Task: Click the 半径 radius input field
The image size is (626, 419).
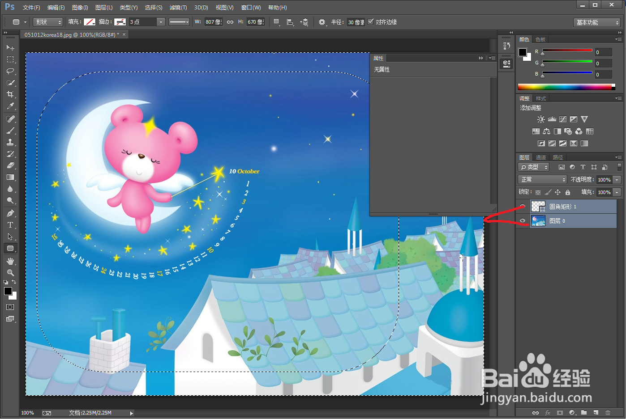Action: (x=356, y=22)
